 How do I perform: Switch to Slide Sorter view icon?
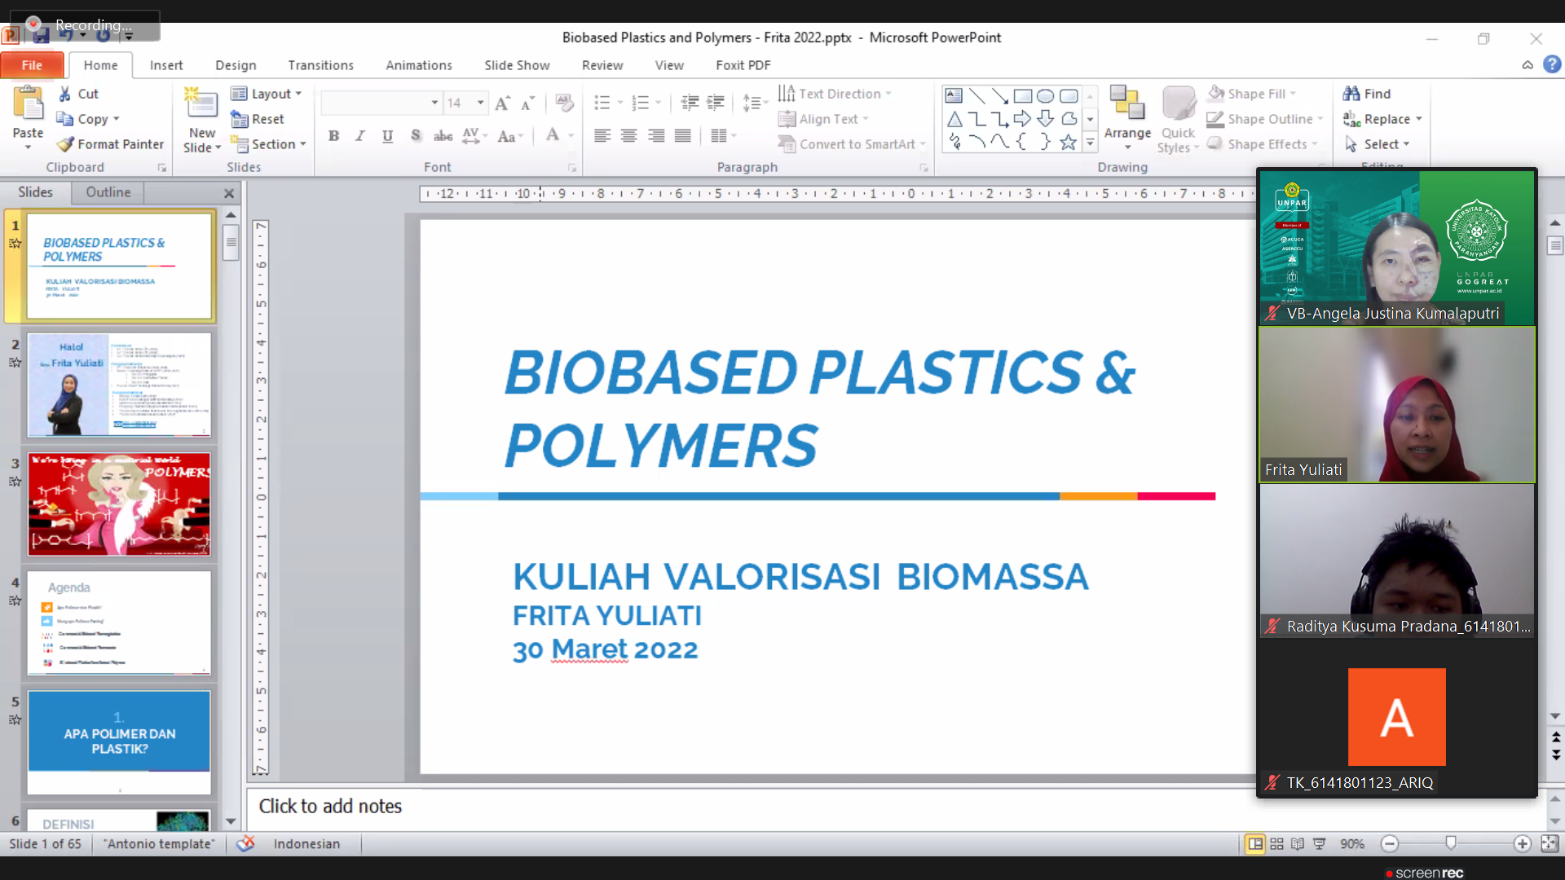click(1276, 844)
